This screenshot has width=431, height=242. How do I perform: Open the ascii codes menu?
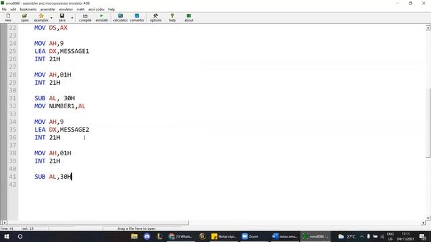(96, 9)
